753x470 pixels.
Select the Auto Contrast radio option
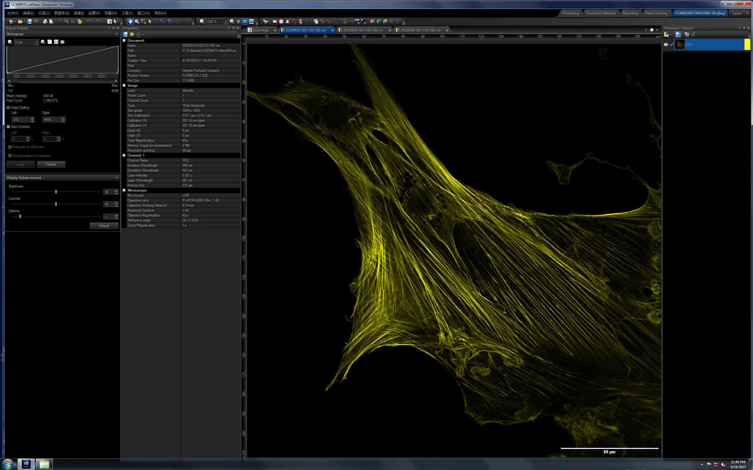9,127
